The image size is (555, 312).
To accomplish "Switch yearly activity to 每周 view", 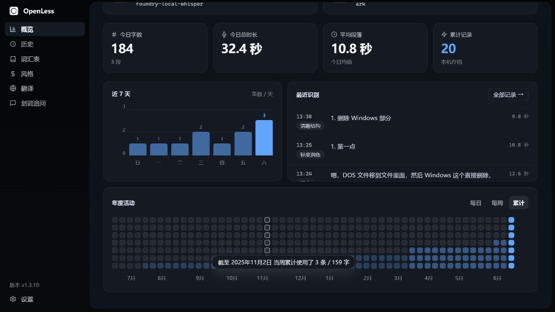I will point(497,203).
